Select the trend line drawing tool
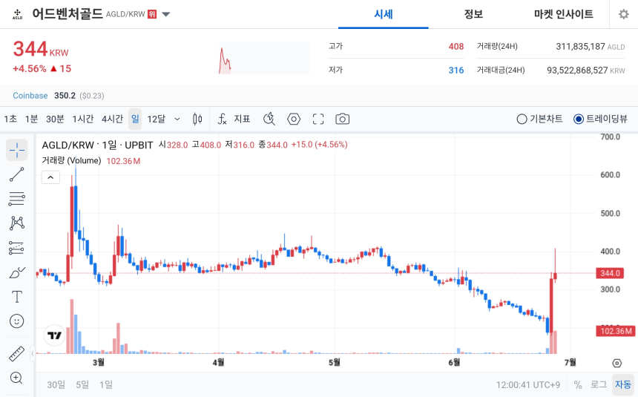Viewport: 638px width, 397px height. pos(16,174)
